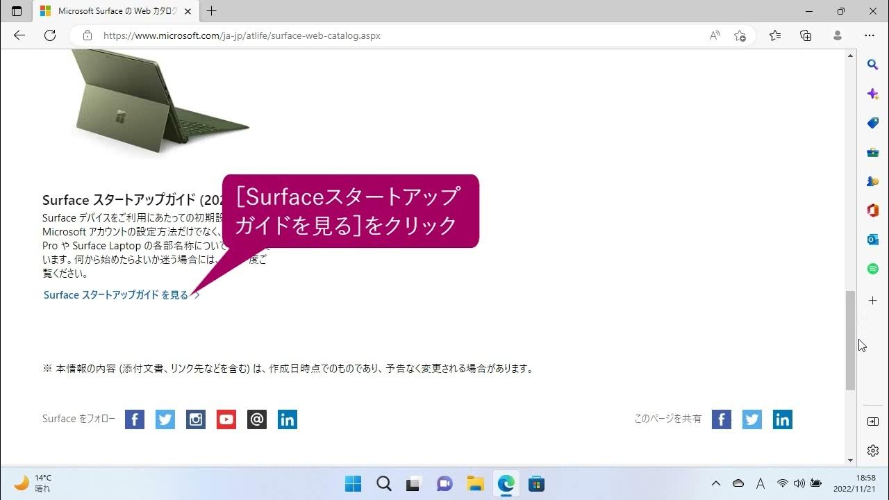Share this page on Twitter
The image size is (889, 500).
point(752,419)
